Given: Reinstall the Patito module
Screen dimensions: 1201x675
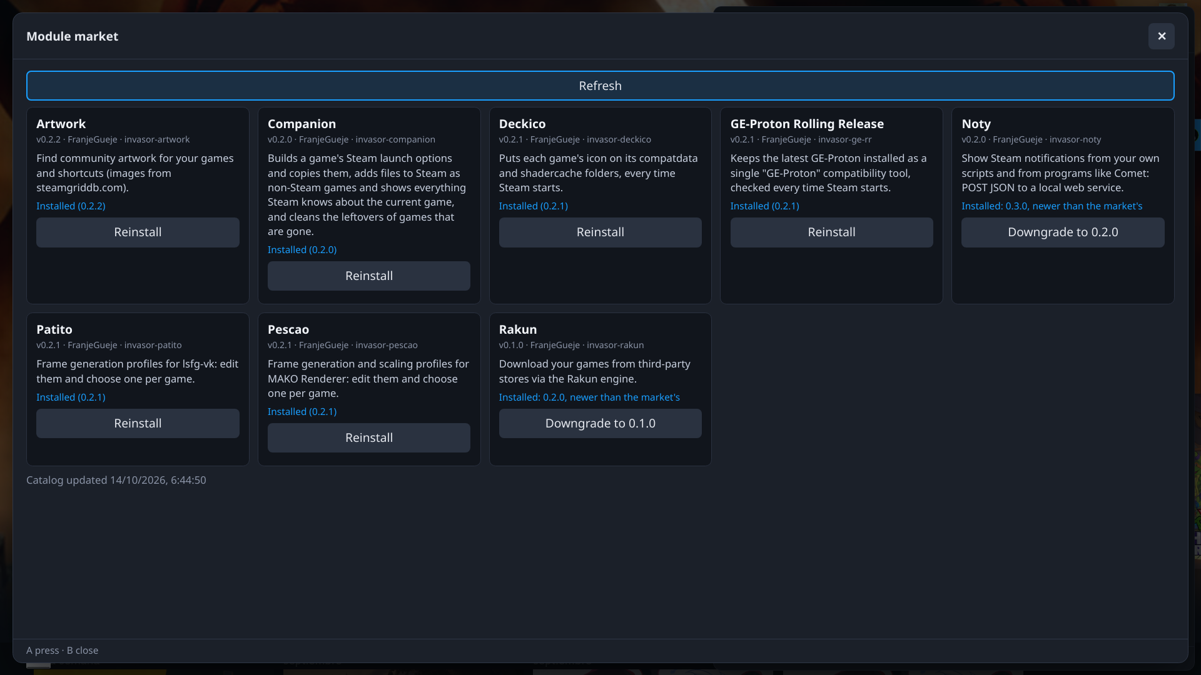Looking at the screenshot, I should point(138,423).
